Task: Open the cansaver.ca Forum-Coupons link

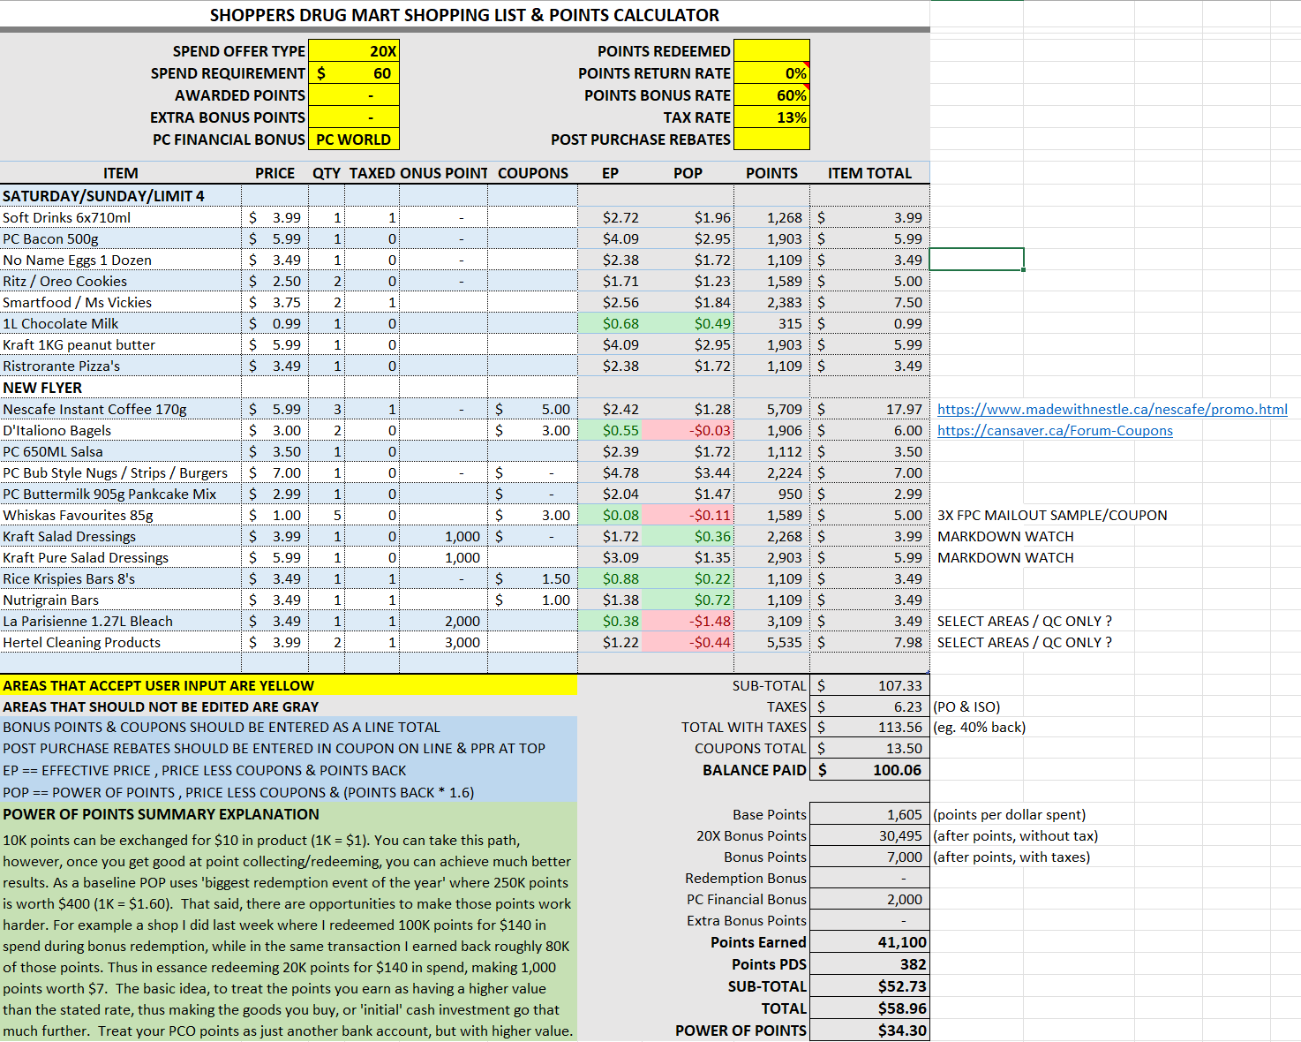Action: (x=1054, y=430)
